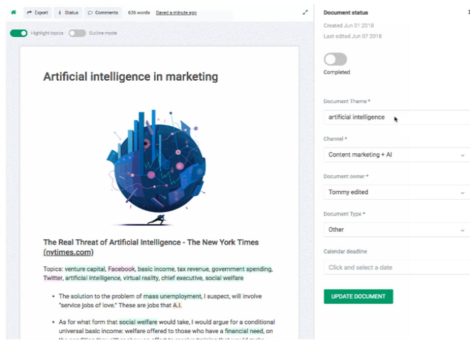Open the Export option
Viewport: 470px width, 344px height.
(38, 13)
